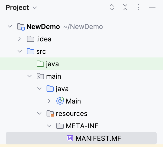This screenshot has height=147, width=163.
Task: Hide the Project tool window
Action: click(152, 8)
